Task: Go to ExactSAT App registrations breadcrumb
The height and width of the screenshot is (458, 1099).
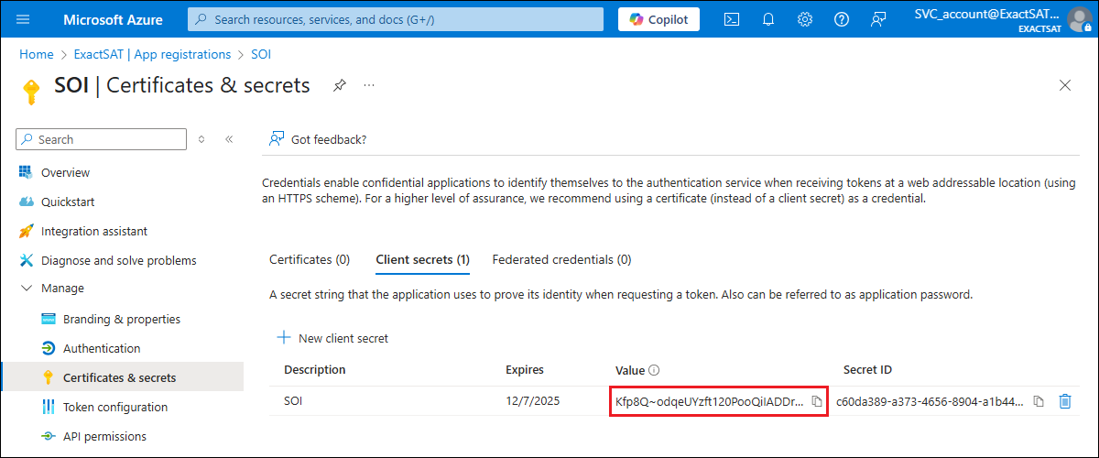Action: point(152,54)
